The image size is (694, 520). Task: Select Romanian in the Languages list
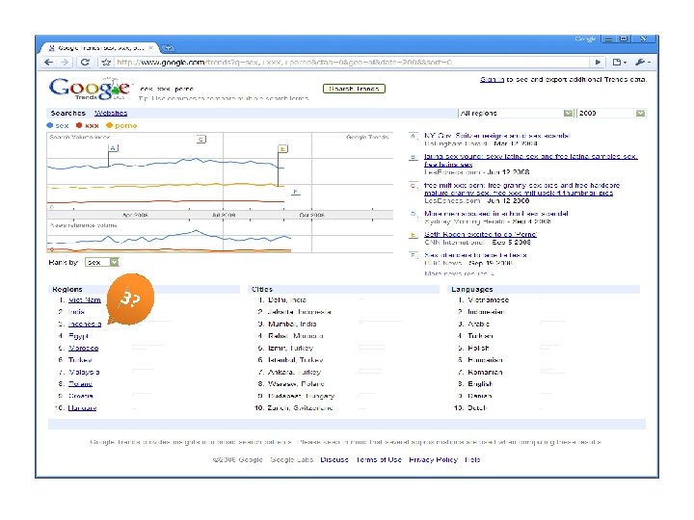(x=485, y=373)
